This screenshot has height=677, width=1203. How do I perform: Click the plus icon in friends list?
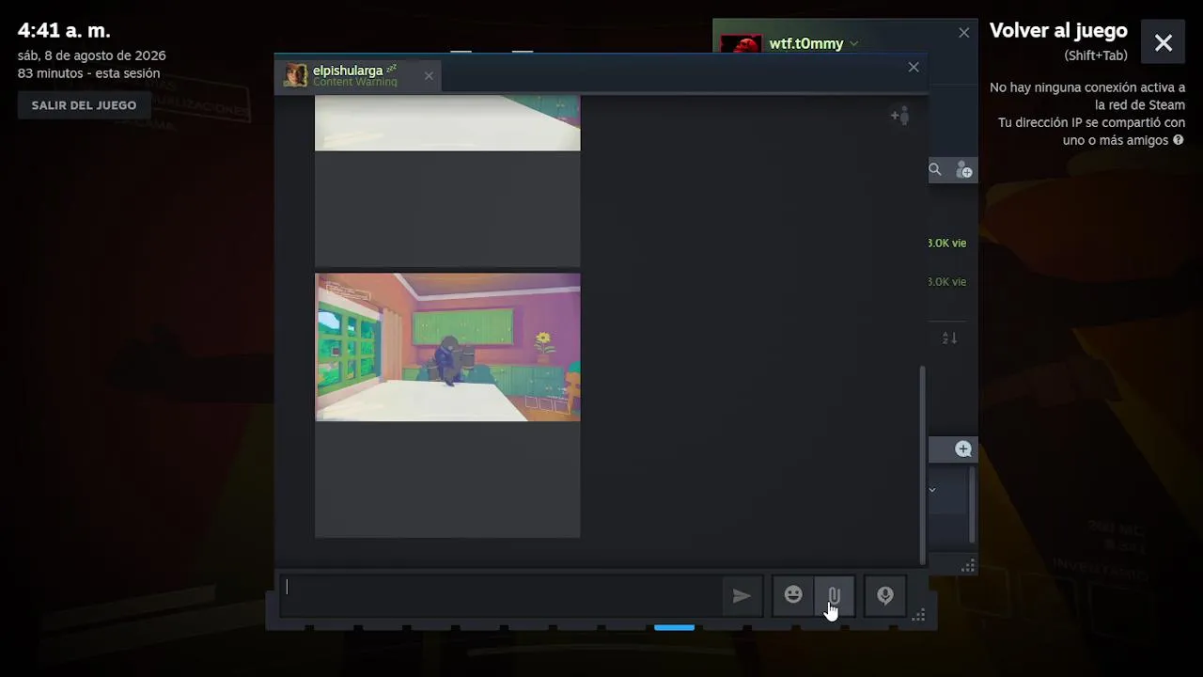click(x=962, y=449)
